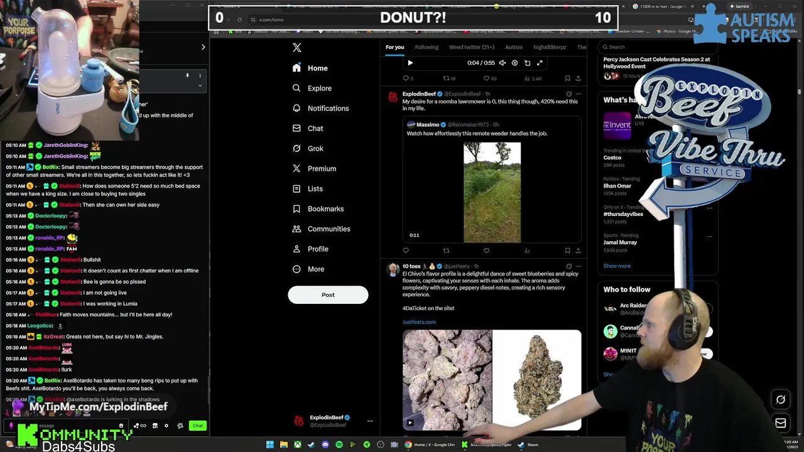Open Discord from the taskbar
Image resolution: width=804 pixels, height=452 pixels.
coord(325,444)
